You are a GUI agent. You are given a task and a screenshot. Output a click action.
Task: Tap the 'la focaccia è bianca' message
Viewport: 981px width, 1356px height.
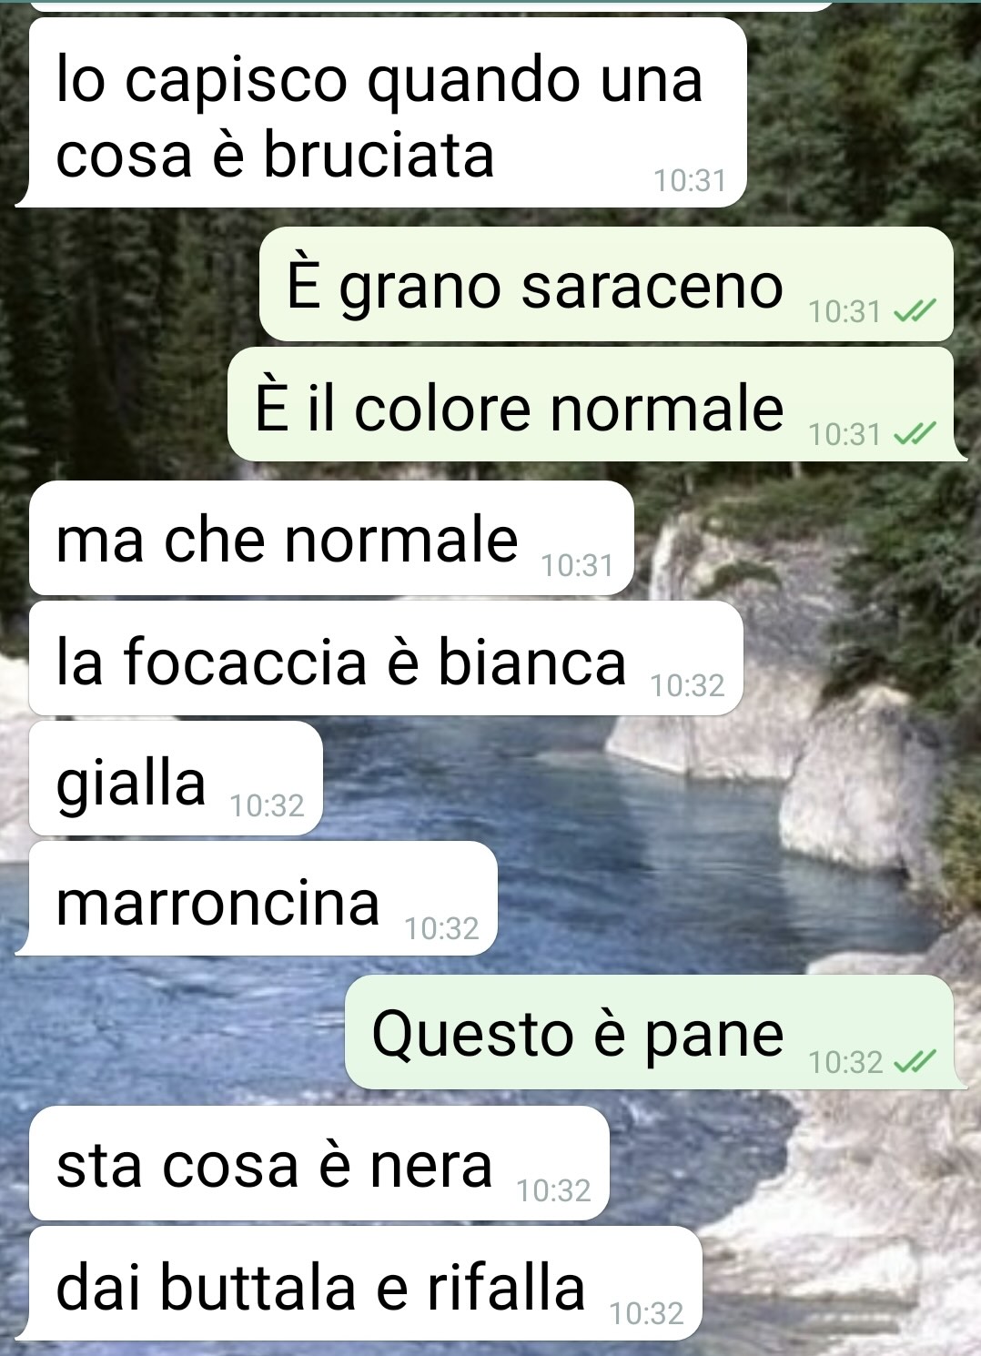coord(386,659)
